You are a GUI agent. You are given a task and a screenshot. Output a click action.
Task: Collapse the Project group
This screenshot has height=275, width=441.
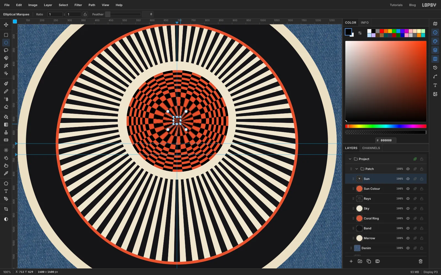(x=350, y=159)
